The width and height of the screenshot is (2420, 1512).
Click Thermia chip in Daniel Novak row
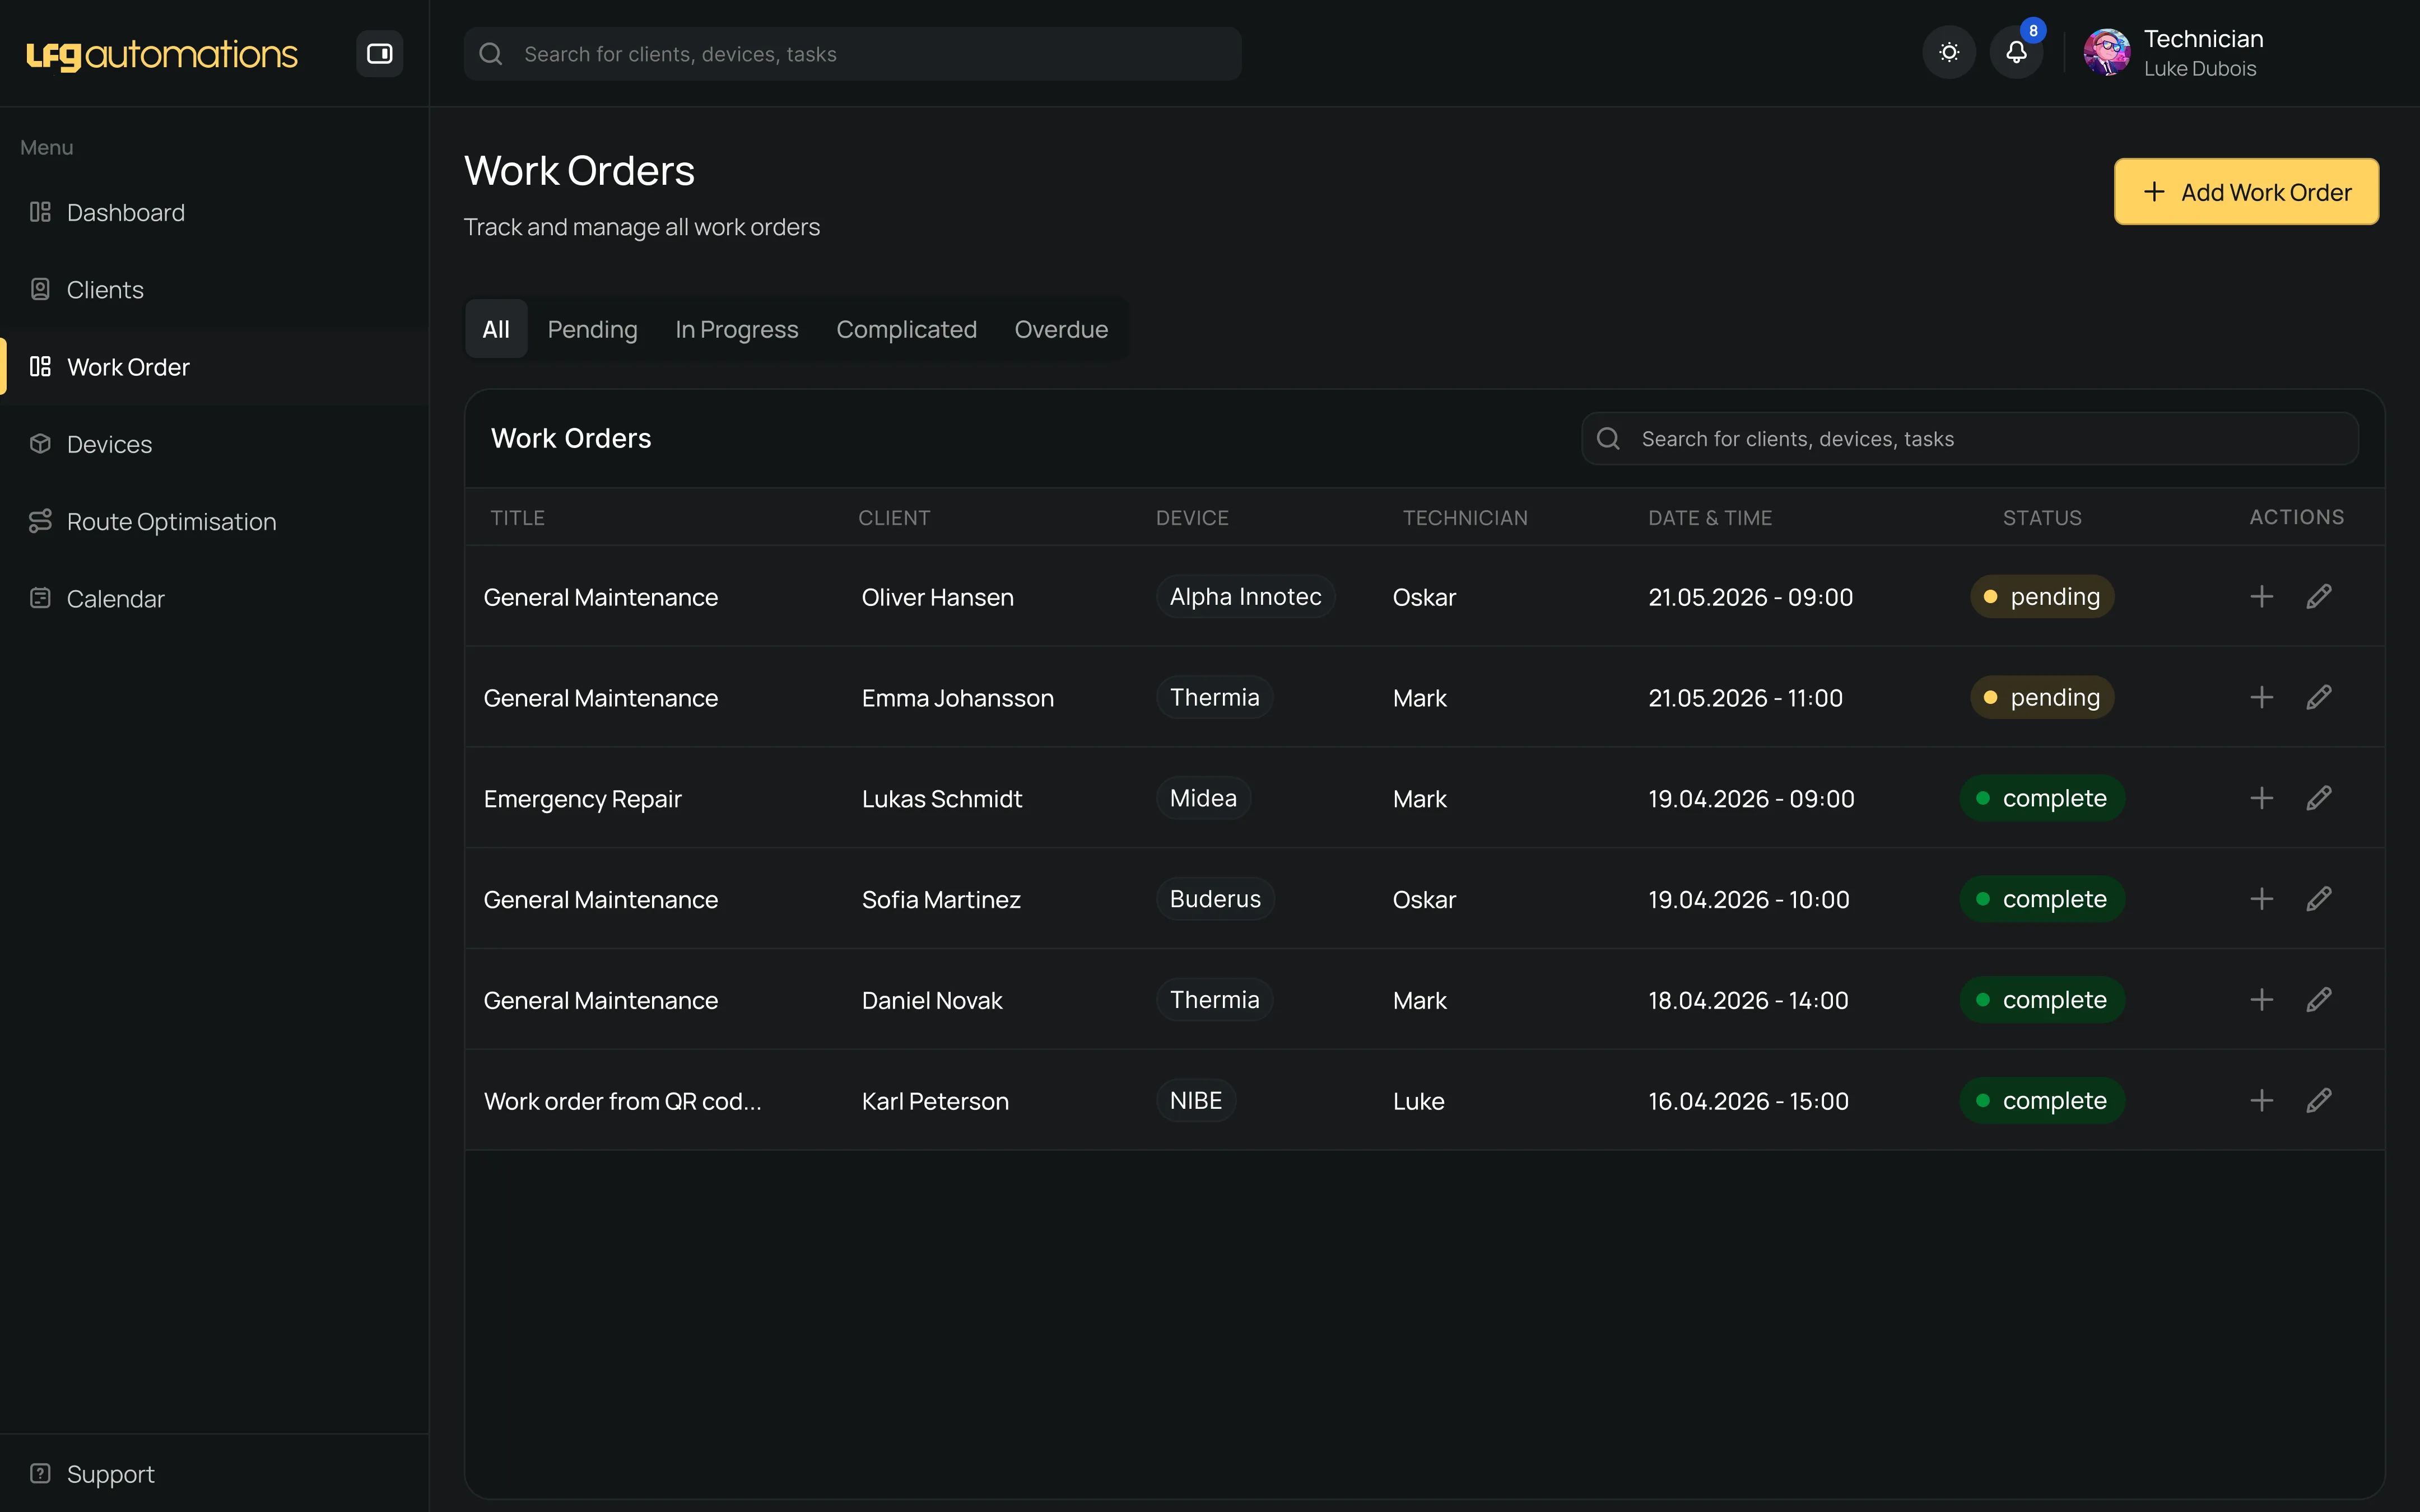[1214, 1000]
